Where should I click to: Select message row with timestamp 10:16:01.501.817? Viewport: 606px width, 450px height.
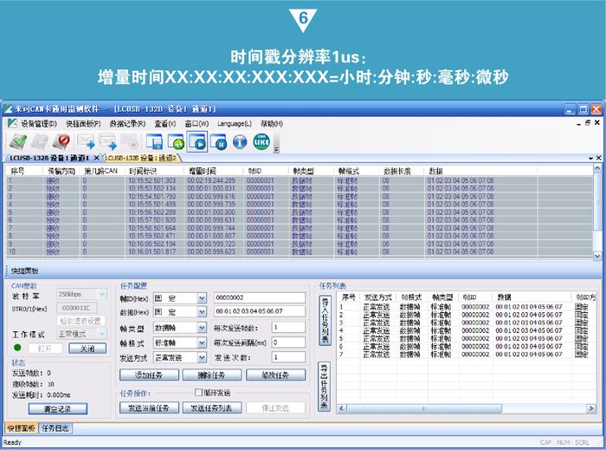point(300,252)
